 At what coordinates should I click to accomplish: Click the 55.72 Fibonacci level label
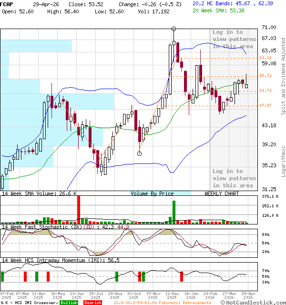pos(266,76)
